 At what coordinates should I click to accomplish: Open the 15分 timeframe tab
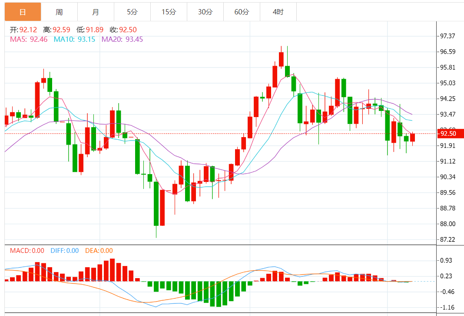[169, 12]
